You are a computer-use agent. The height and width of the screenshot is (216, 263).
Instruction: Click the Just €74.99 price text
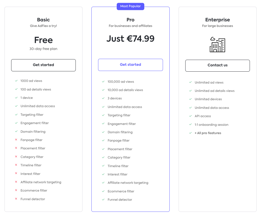[130, 39]
